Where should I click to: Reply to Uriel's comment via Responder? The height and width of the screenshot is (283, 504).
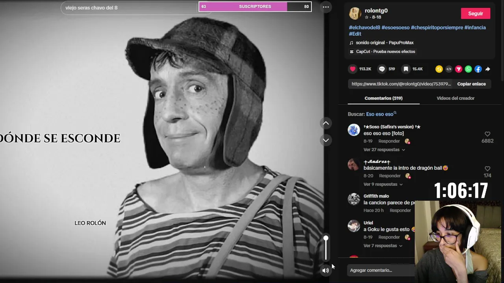click(389, 237)
